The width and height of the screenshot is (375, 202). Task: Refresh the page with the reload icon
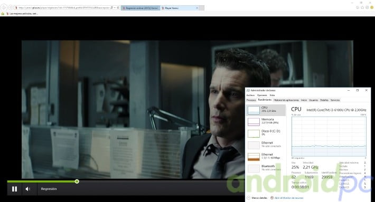118,8
